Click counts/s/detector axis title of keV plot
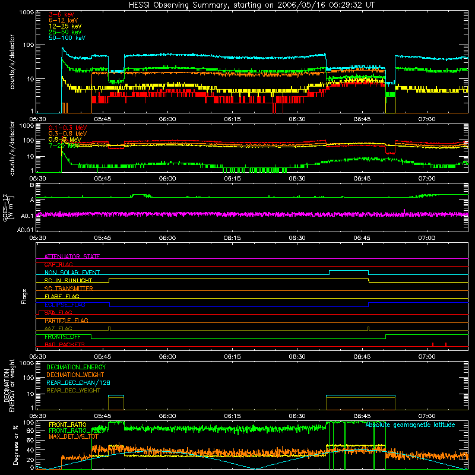 tap(12, 62)
